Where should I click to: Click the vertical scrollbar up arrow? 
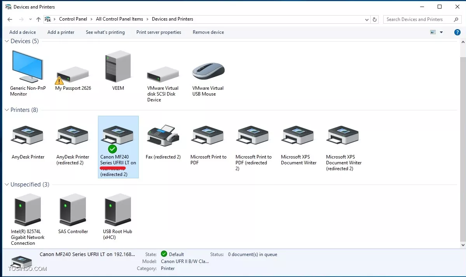[463, 42]
